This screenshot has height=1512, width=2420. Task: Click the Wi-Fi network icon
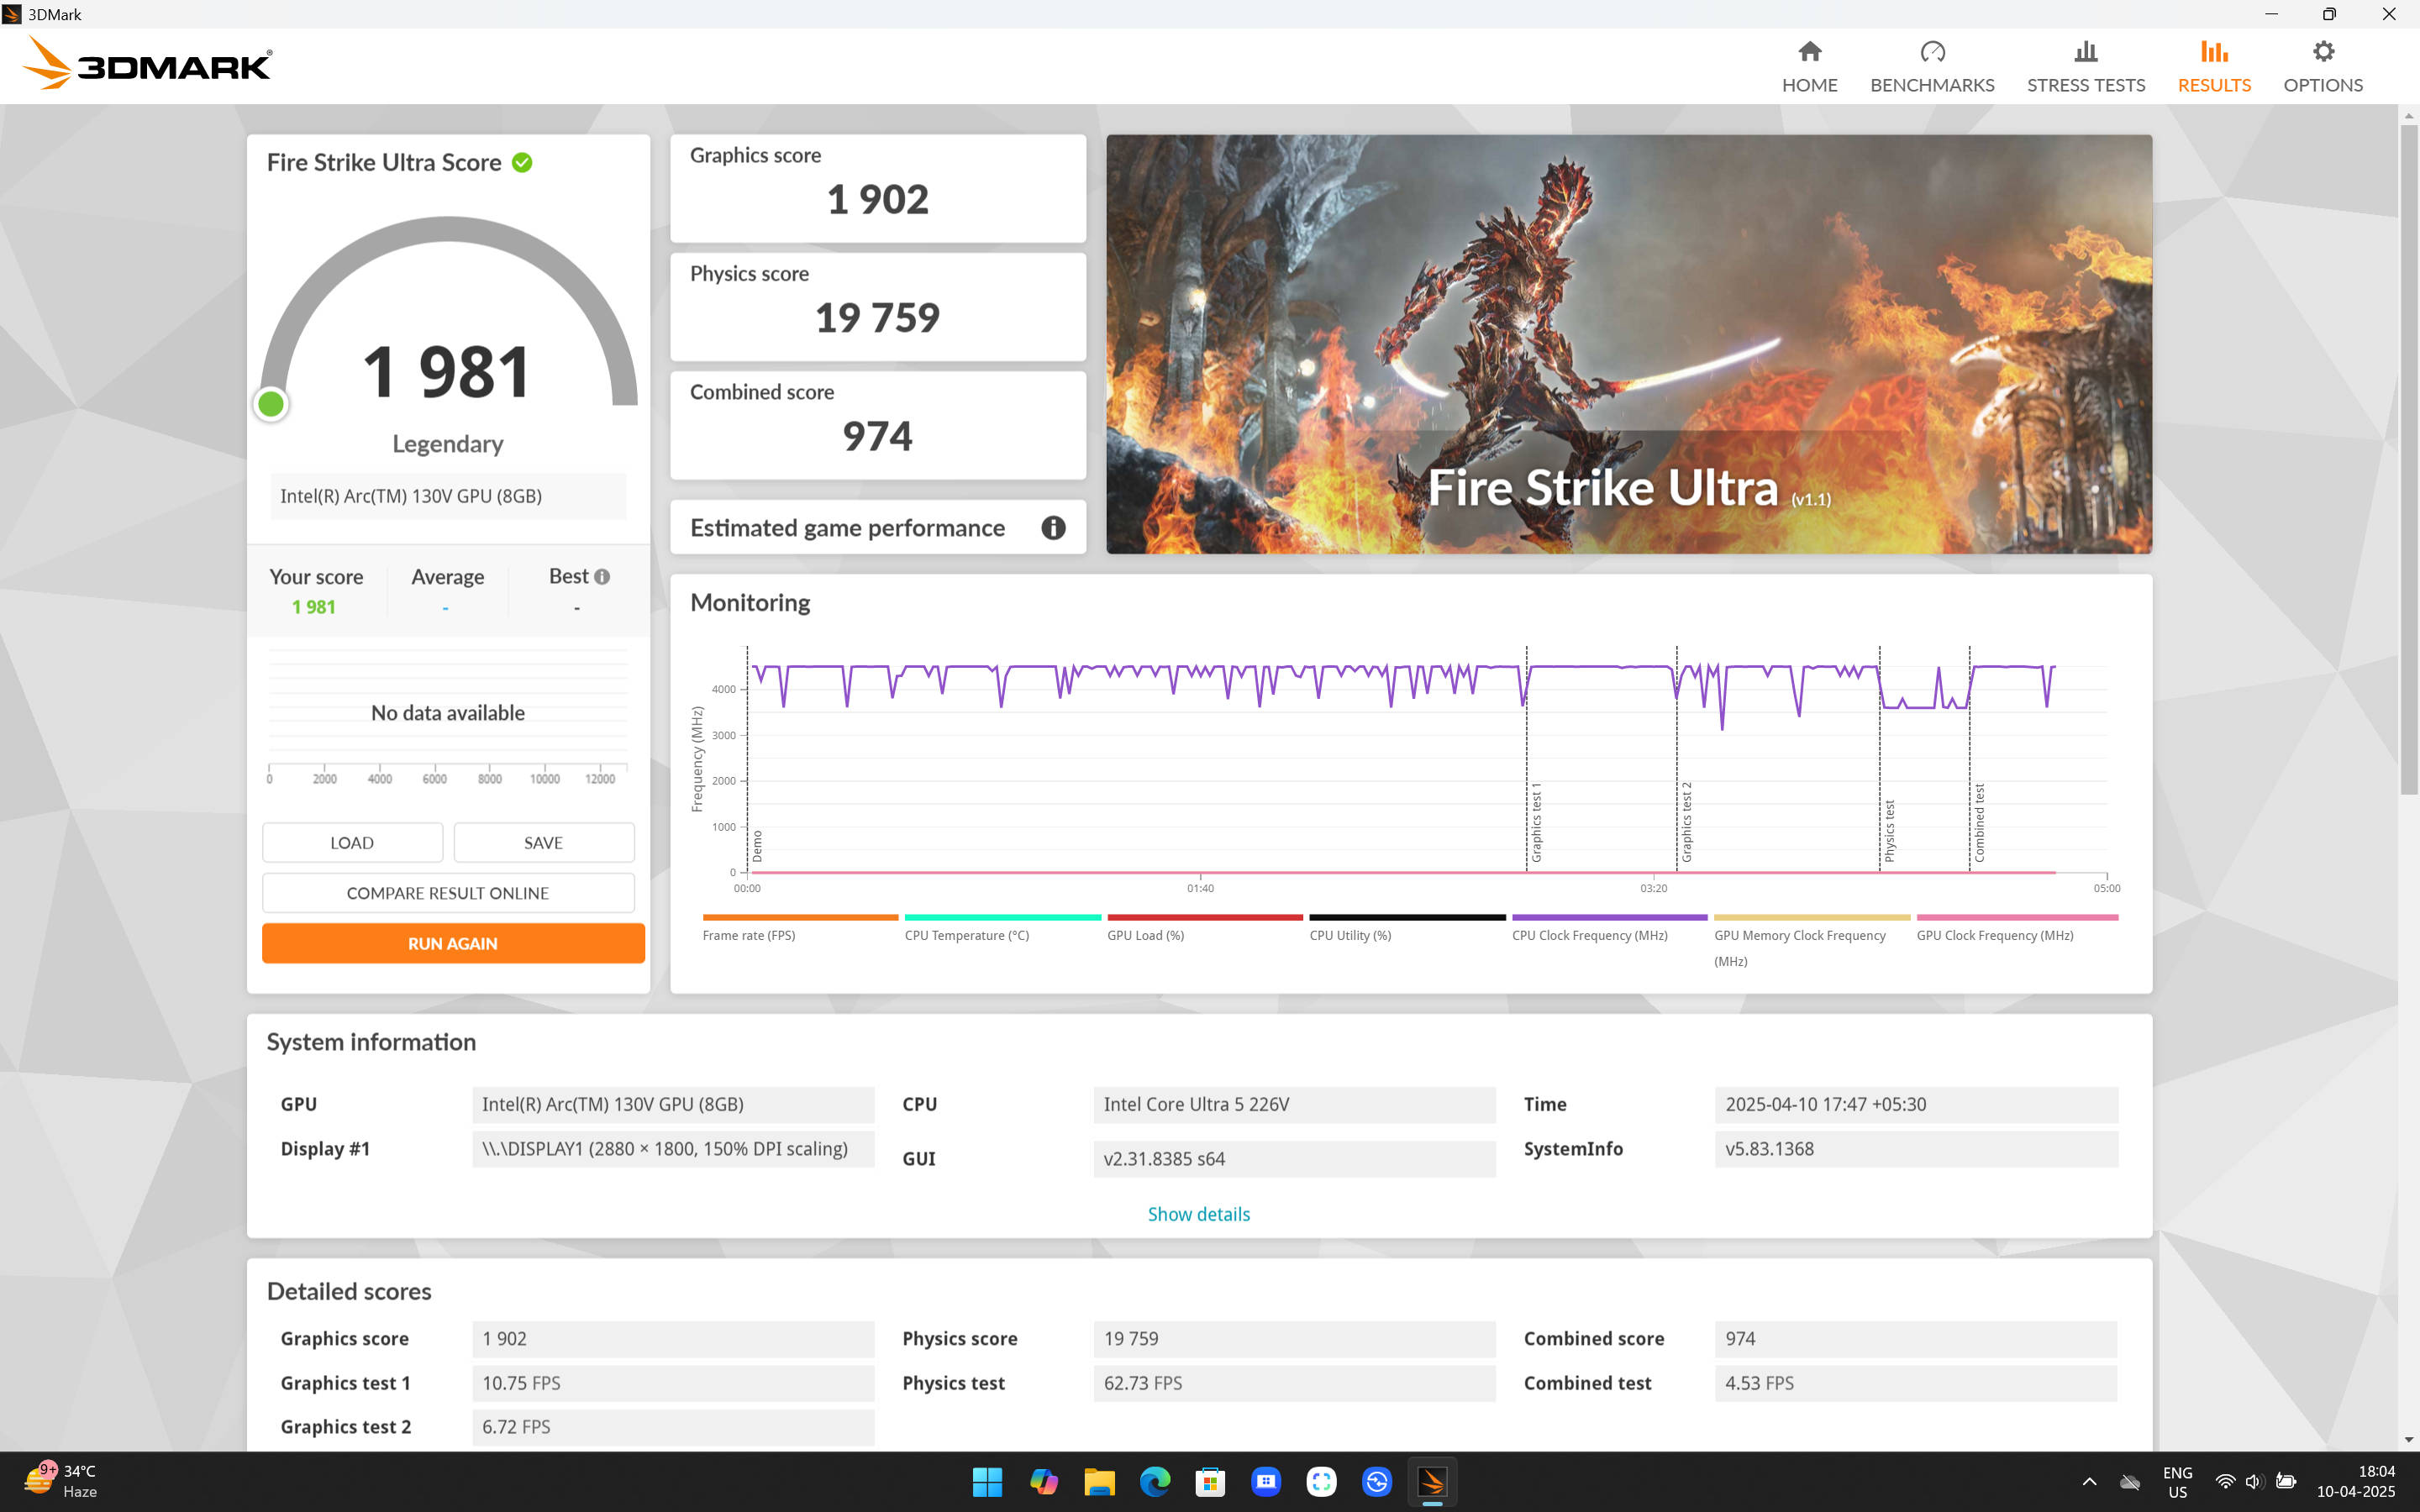pyautogui.click(x=2224, y=1481)
